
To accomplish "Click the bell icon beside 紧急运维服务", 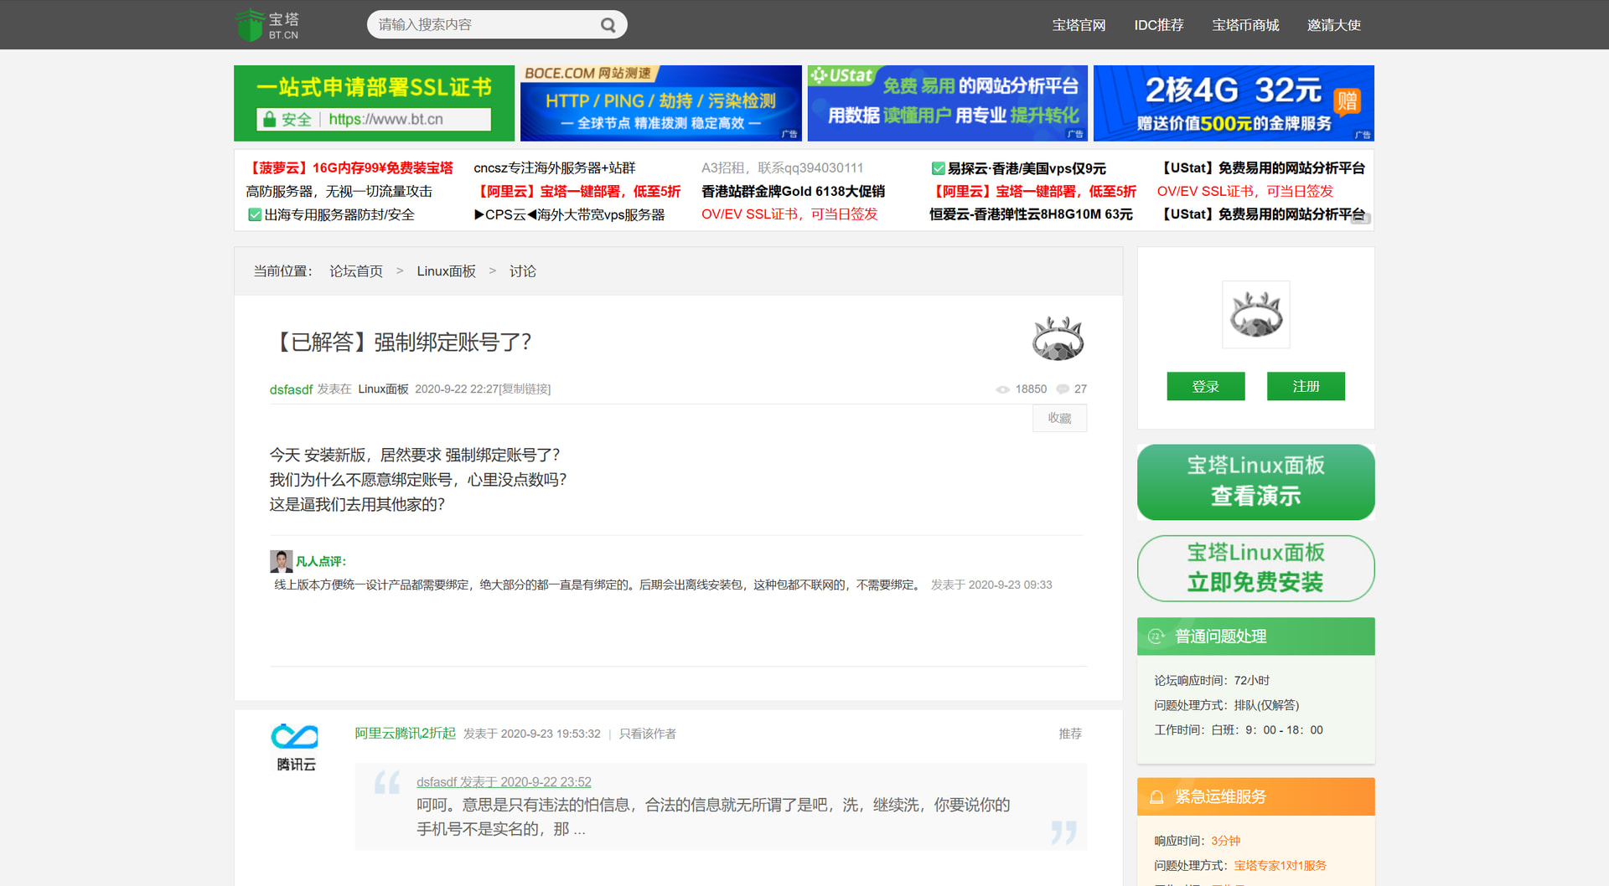I will click(1156, 797).
